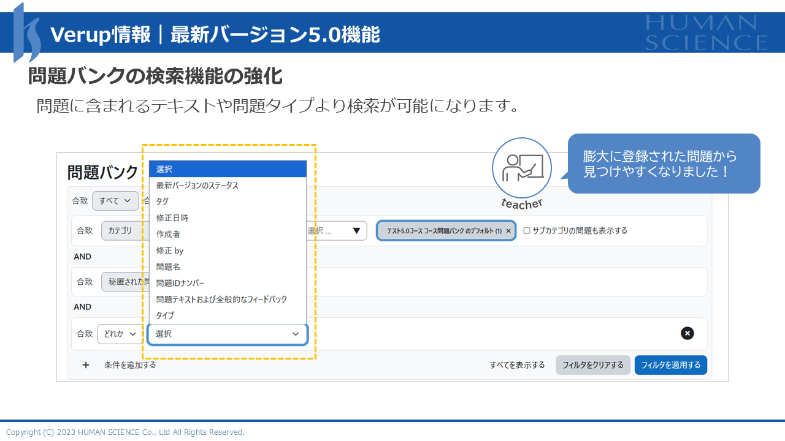Click the Human Science logo mark
Viewport: 785px width, 441px height.
click(x=27, y=33)
